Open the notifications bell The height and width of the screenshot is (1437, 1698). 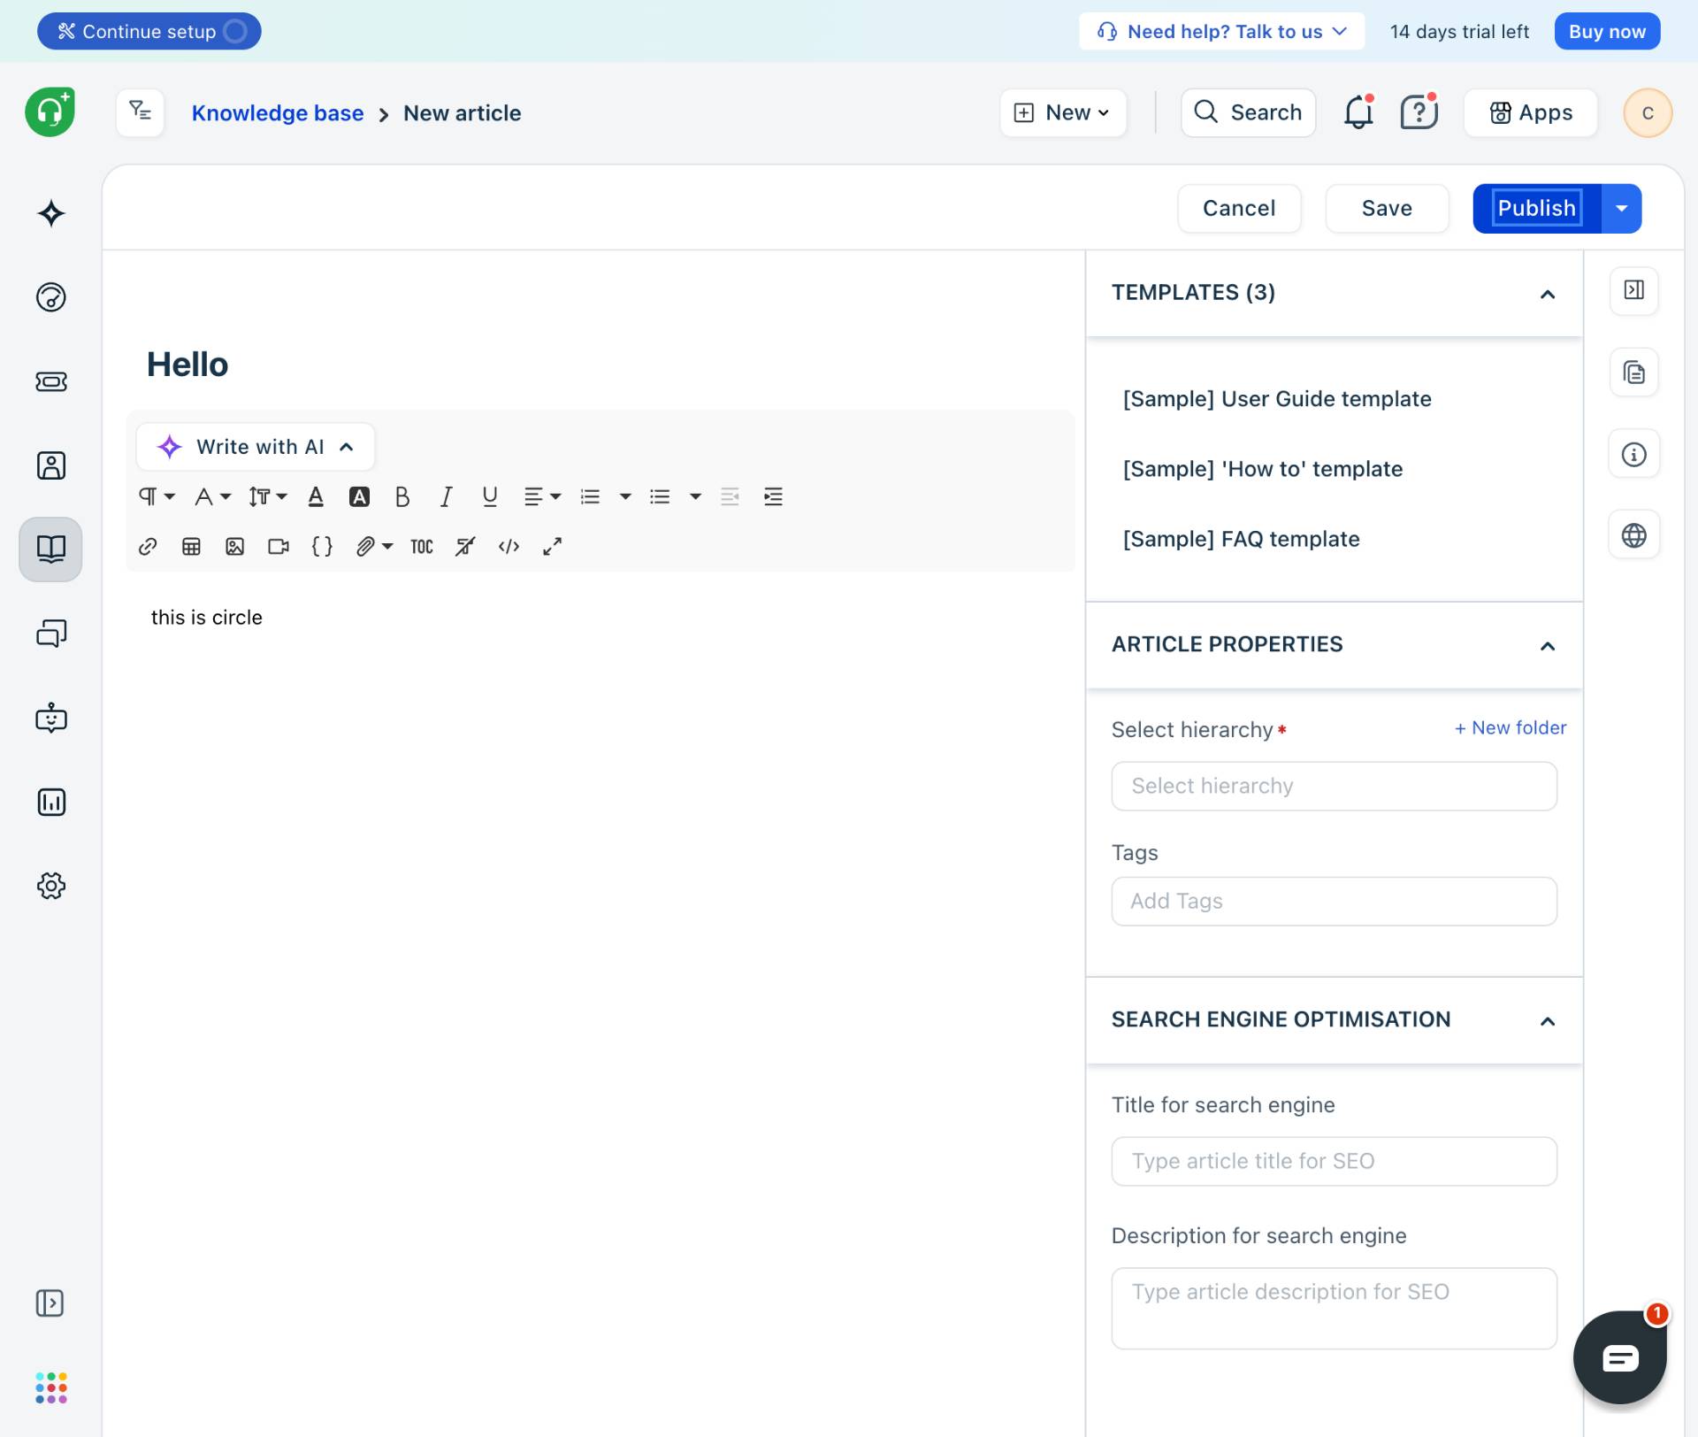click(x=1358, y=112)
